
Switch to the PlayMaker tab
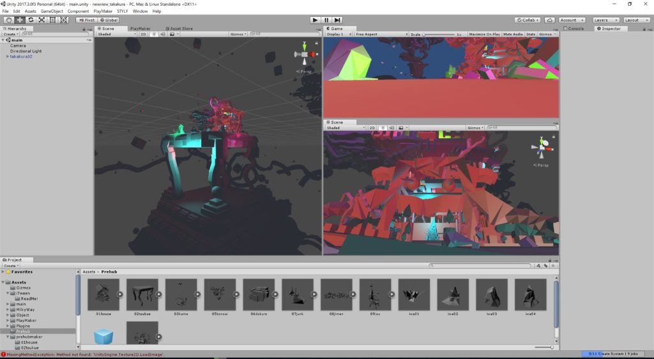140,29
